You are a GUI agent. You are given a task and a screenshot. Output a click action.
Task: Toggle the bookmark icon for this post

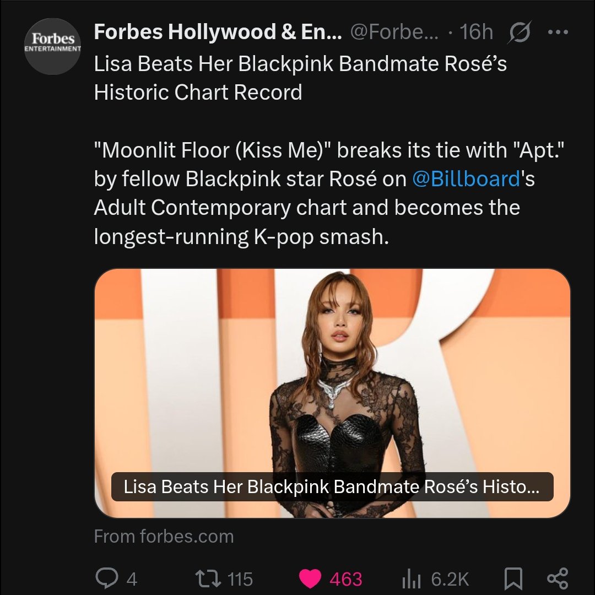click(513, 578)
